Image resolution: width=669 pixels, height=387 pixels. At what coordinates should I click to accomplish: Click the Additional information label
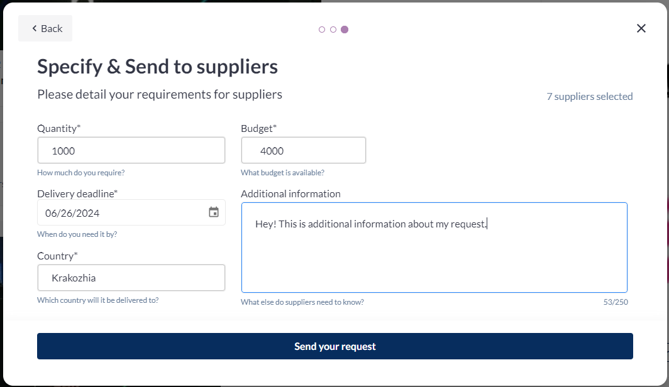click(x=290, y=193)
